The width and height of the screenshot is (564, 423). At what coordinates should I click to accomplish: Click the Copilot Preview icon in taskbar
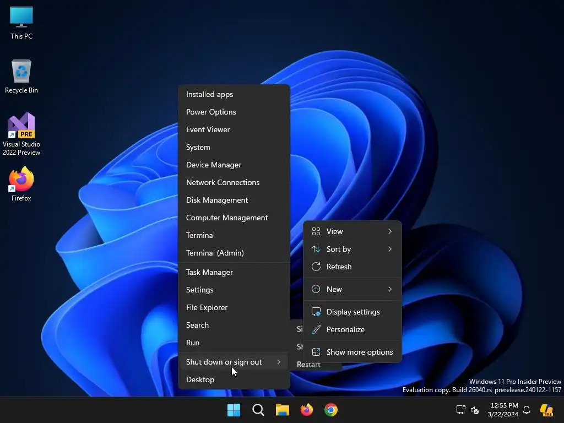click(546, 410)
